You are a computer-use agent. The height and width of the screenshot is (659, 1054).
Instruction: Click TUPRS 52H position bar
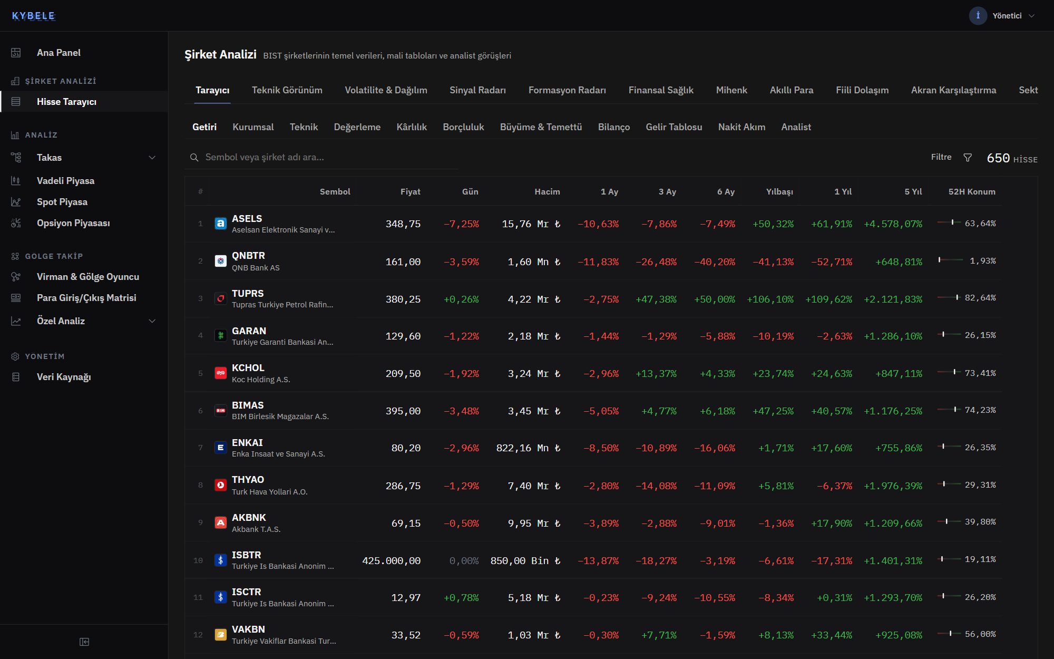(949, 297)
